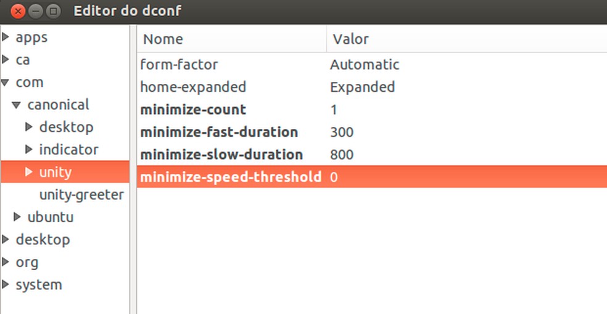Expand the system tree node arrow
The height and width of the screenshot is (314, 607).
pos(6,284)
